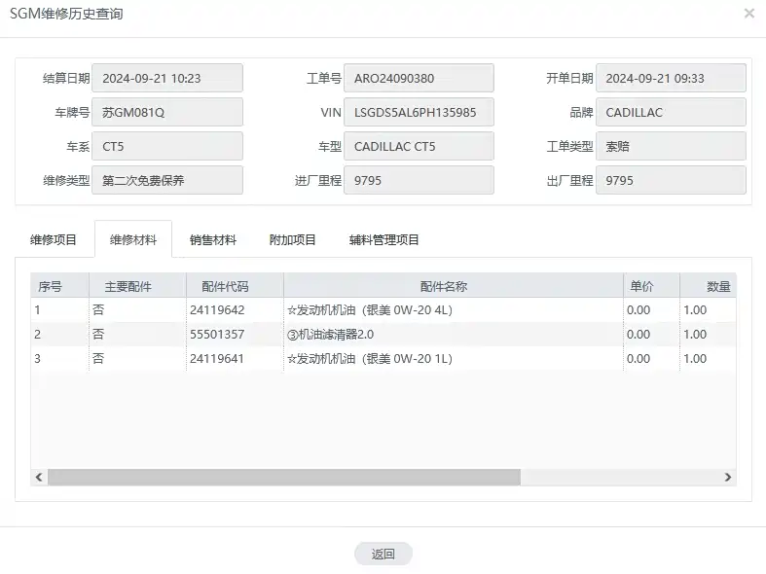This screenshot has height=574, width=766.
Task: Click the 否 cell in row 24119642
Action: point(138,310)
